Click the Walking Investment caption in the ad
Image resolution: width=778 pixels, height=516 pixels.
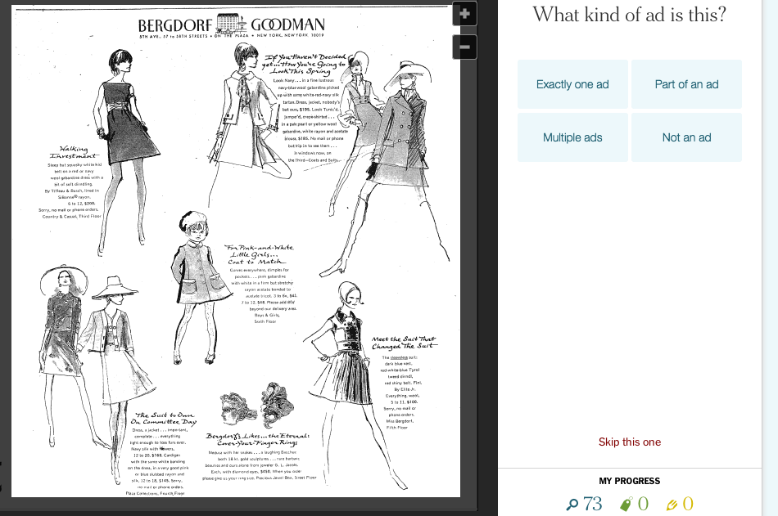pyautogui.click(x=74, y=152)
